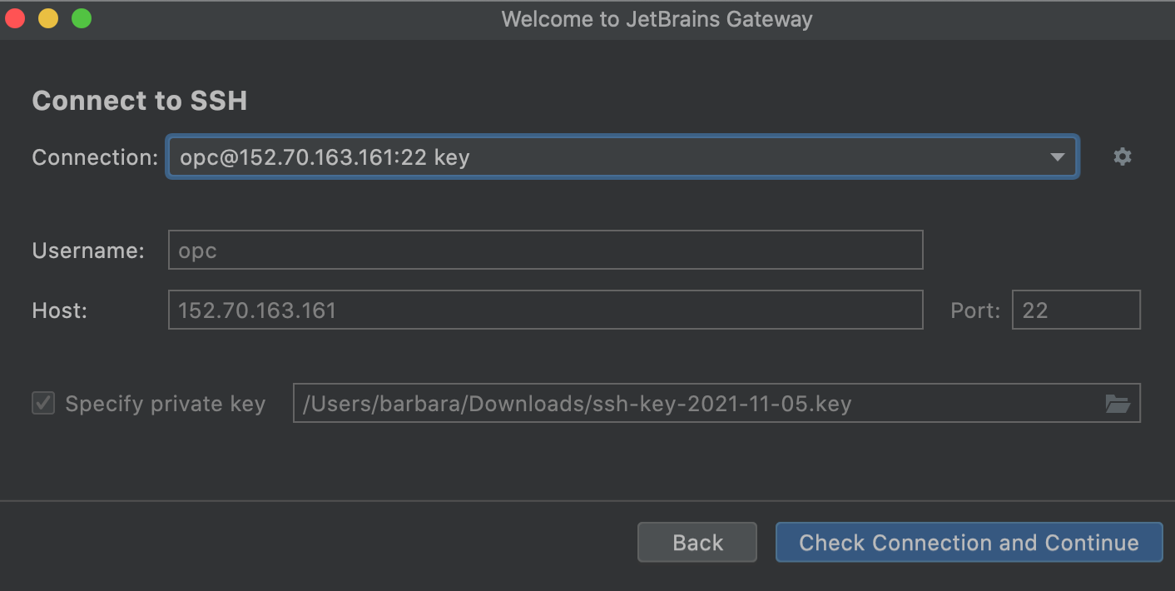This screenshot has height=591, width=1175.
Task: Focus the Username field containing opc
Action: 545,250
